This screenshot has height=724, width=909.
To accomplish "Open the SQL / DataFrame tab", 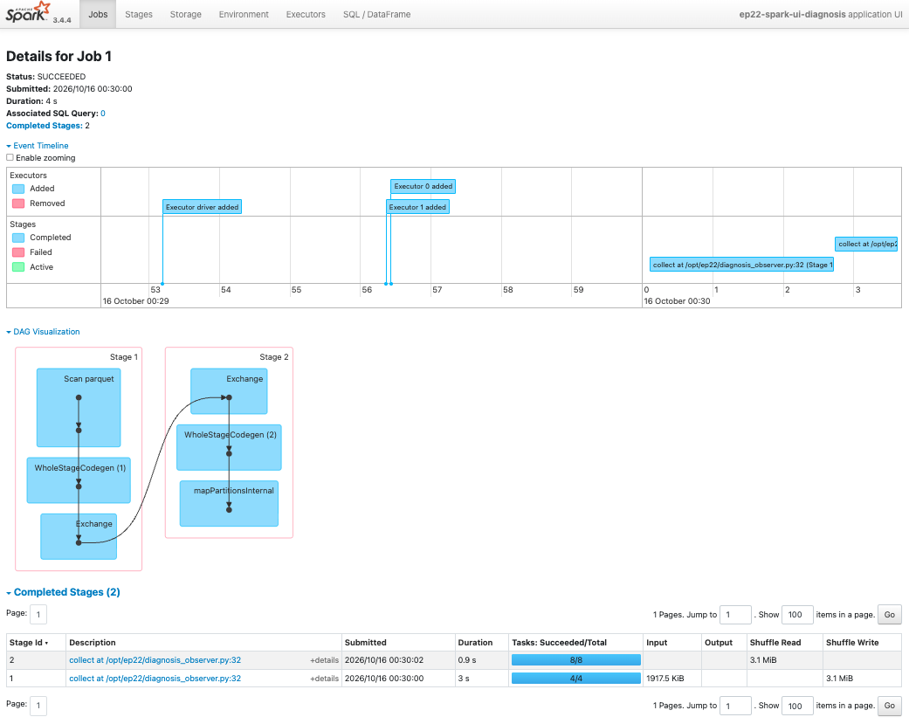I will 377,14.
